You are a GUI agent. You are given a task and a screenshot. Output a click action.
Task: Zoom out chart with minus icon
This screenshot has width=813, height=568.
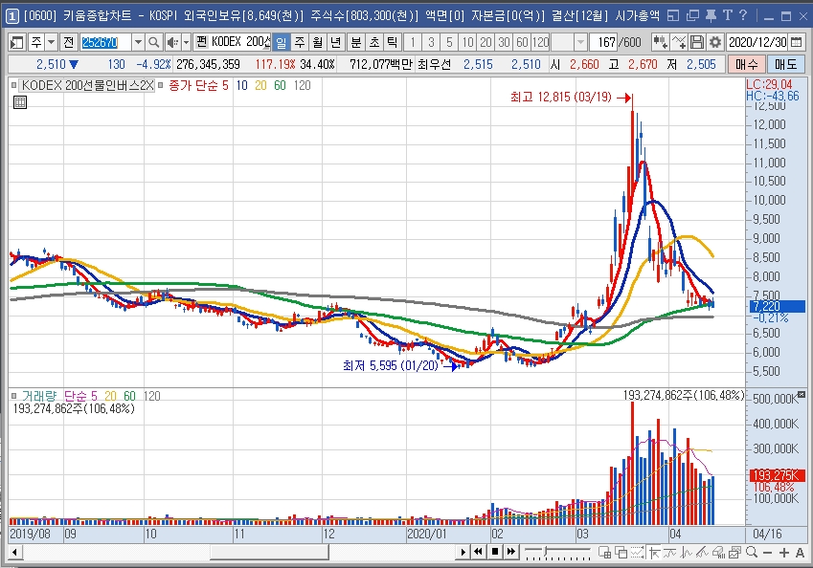[767, 553]
